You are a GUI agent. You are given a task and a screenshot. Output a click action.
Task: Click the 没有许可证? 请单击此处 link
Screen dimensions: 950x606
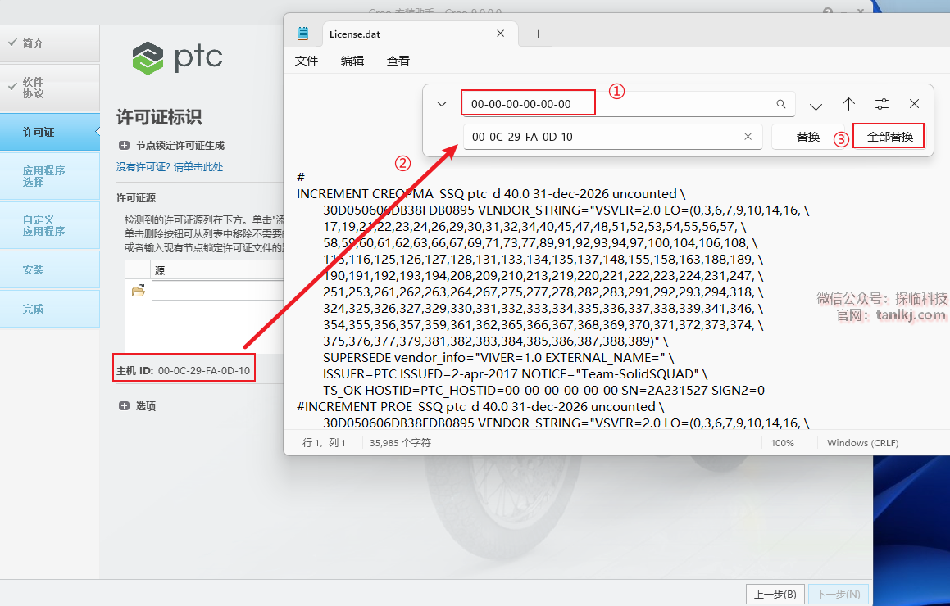170,167
